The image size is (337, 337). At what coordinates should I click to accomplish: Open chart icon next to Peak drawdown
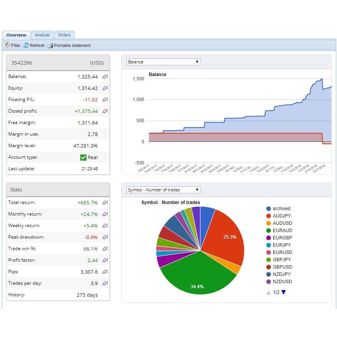point(105,237)
